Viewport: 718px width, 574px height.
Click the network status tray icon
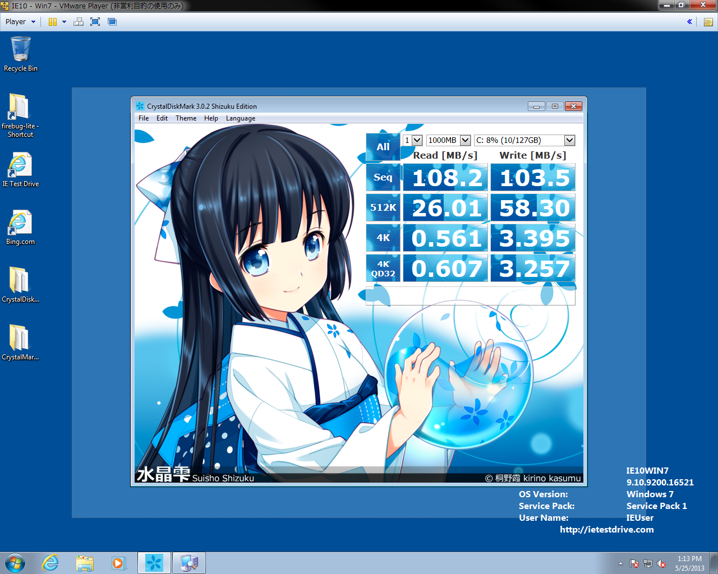point(648,563)
